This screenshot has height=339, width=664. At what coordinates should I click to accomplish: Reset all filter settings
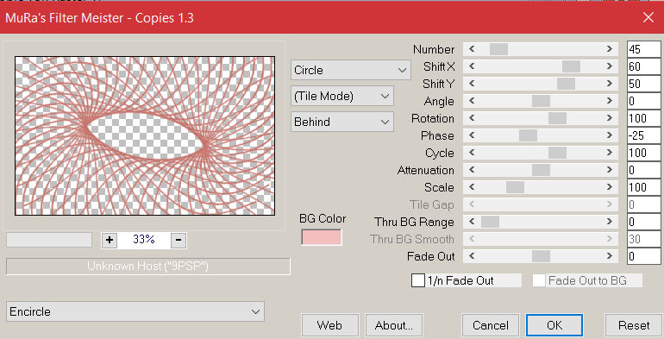click(634, 325)
